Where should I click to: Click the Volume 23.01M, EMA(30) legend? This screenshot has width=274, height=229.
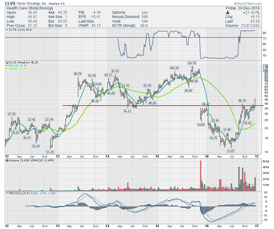pyautogui.click(x=30, y=160)
